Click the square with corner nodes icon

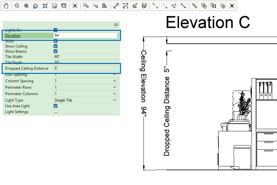(125, 6)
